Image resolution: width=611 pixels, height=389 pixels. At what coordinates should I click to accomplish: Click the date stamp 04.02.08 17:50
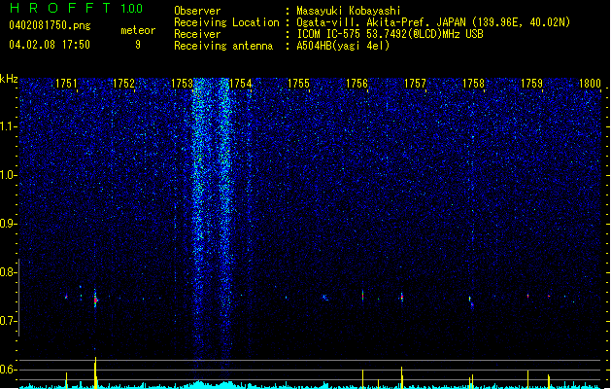pos(50,45)
